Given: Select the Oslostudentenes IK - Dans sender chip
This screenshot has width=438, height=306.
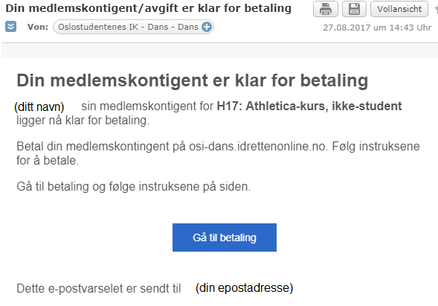Looking at the screenshot, I should pyautogui.click(x=133, y=27).
